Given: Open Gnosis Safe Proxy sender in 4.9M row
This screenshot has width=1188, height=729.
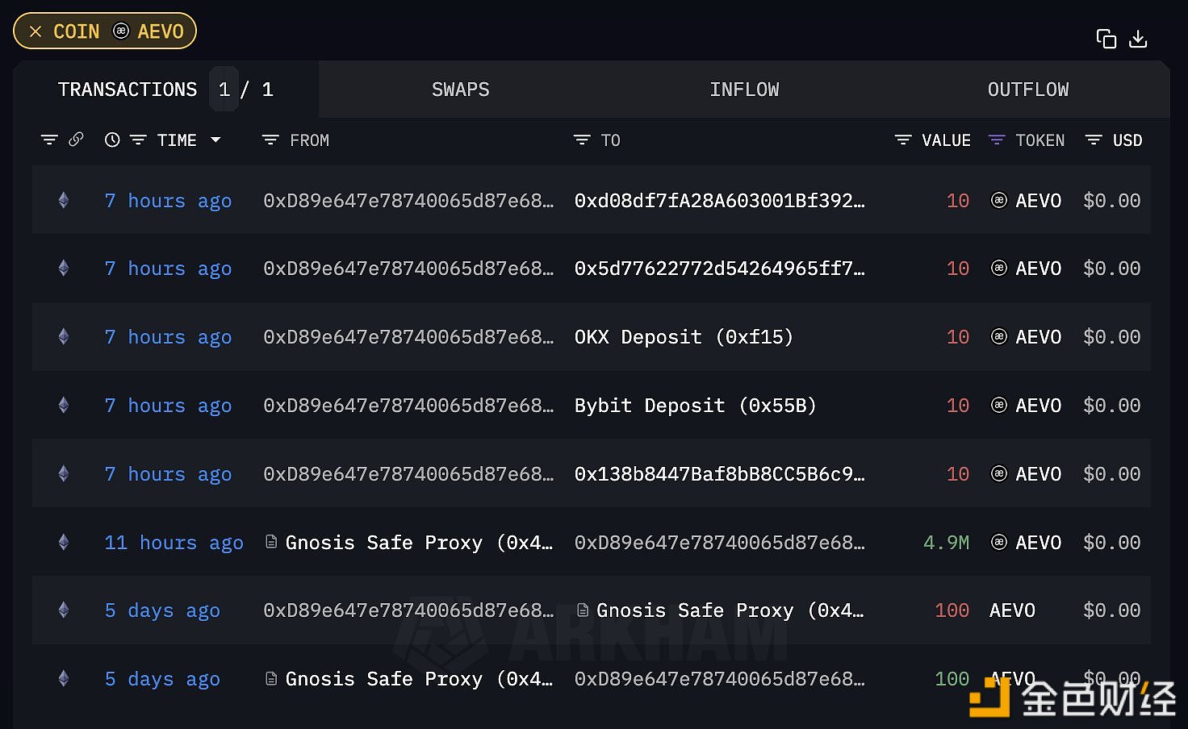Looking at the screenshot, I should click(x=419, y=543).
